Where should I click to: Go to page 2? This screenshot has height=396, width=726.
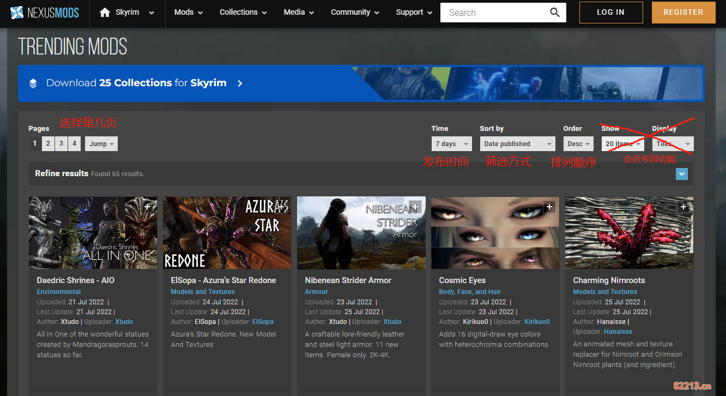click(x=48, y=143)
